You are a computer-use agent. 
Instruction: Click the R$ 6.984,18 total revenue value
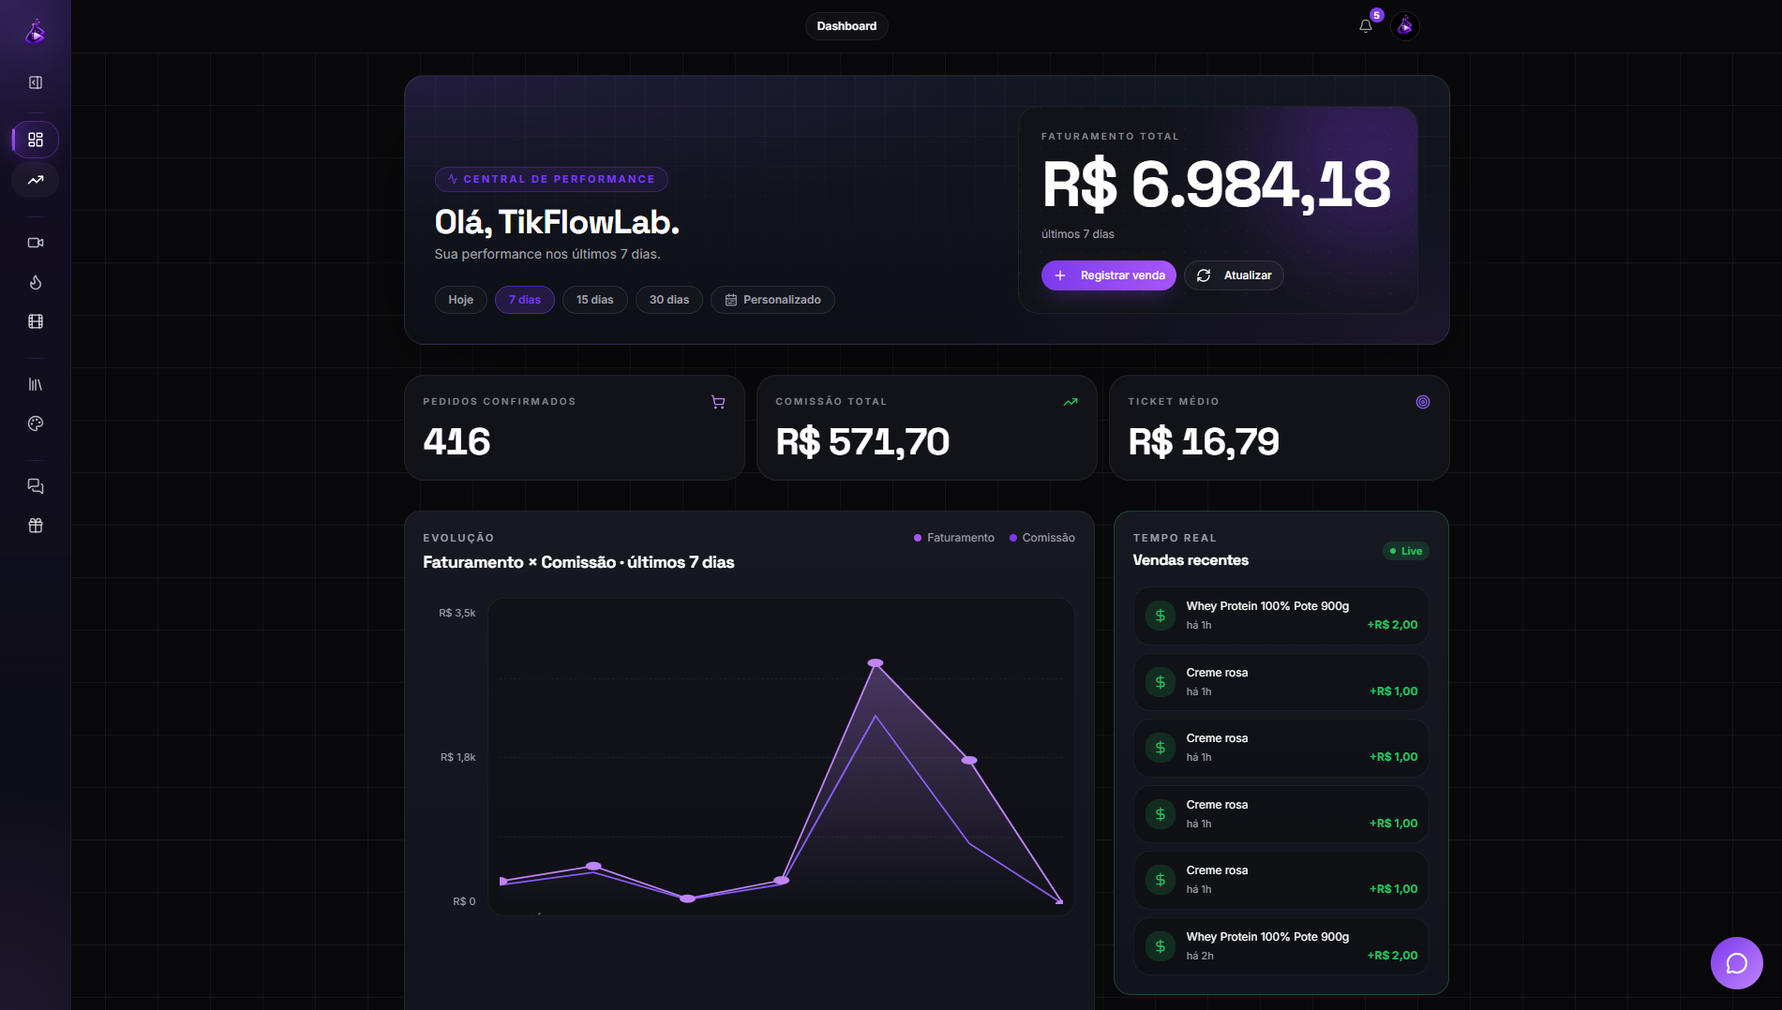tap(1217, 185)
